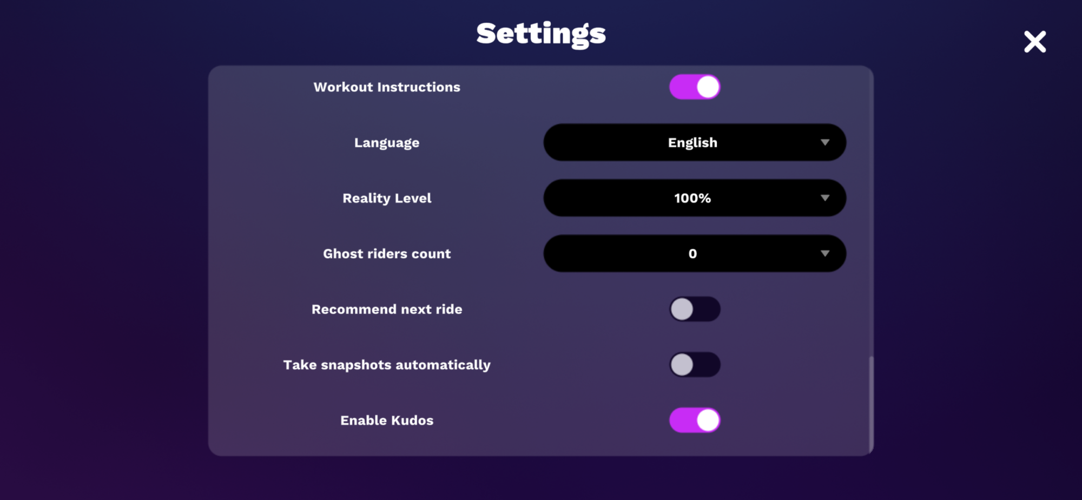
Task: Click the Ghost riders count label
Action: click(x=387, y=254)
